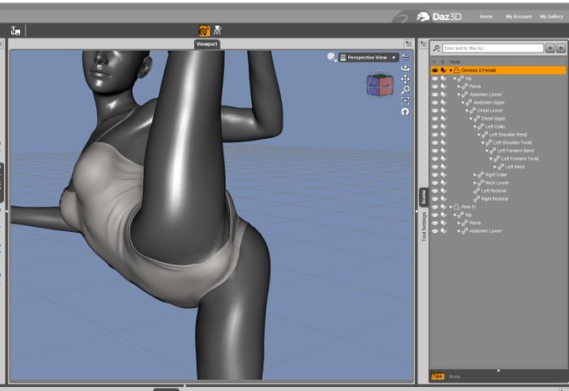
Task: Expand the Neck Lower node
Action: click(x=474, y=183)
